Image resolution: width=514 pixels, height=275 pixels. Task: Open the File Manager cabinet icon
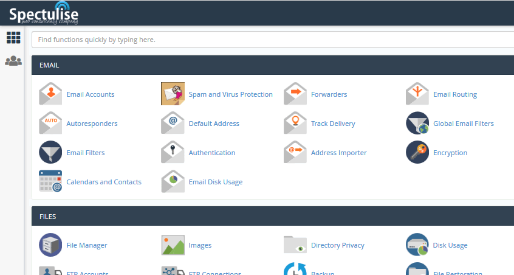tap(50, 245)
